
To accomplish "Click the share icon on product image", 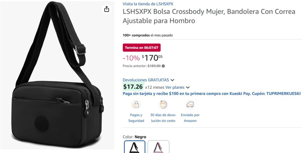I will [x=107, y=9].
